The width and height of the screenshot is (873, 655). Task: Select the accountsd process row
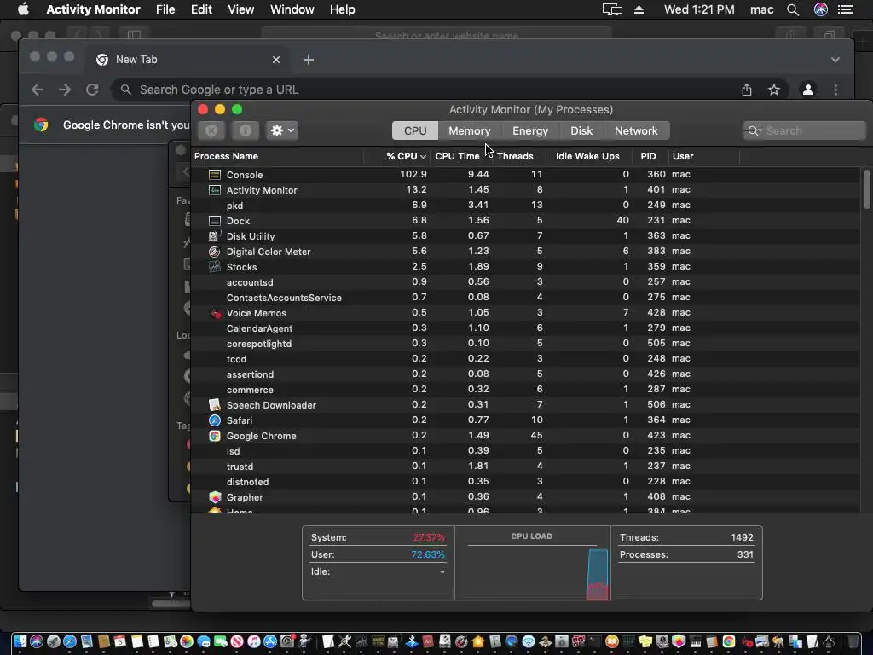click(525, 282)
